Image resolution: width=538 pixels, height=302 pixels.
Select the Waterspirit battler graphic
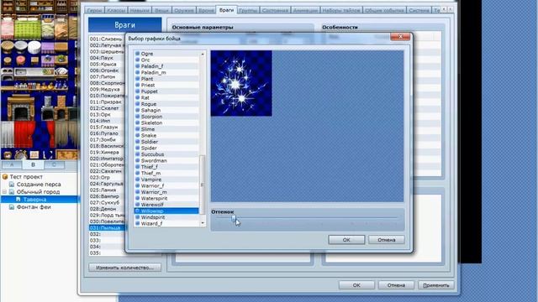point(166,198)
